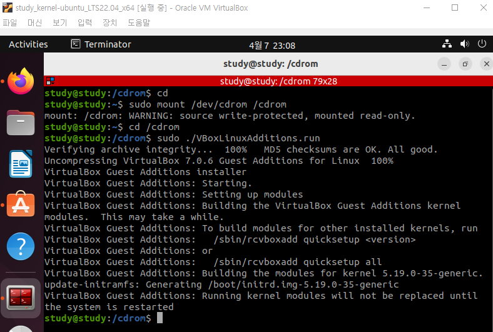Select the Terminator icon in the dock
The image size is (493, 332).
21,298
